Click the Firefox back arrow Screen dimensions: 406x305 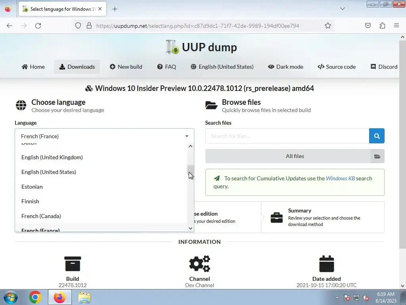point(10,26)
